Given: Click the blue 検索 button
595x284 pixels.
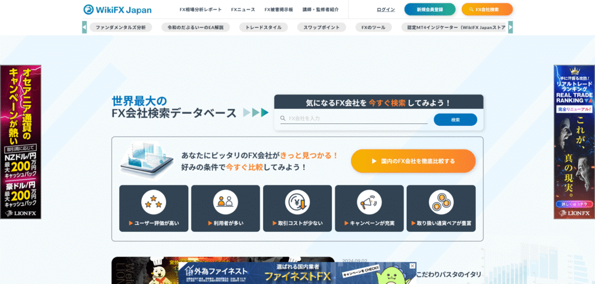Looking at the screenshot, I should click(456, 119).
